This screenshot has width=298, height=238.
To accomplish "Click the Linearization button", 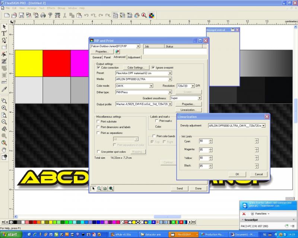I will (x=188, y=110).
